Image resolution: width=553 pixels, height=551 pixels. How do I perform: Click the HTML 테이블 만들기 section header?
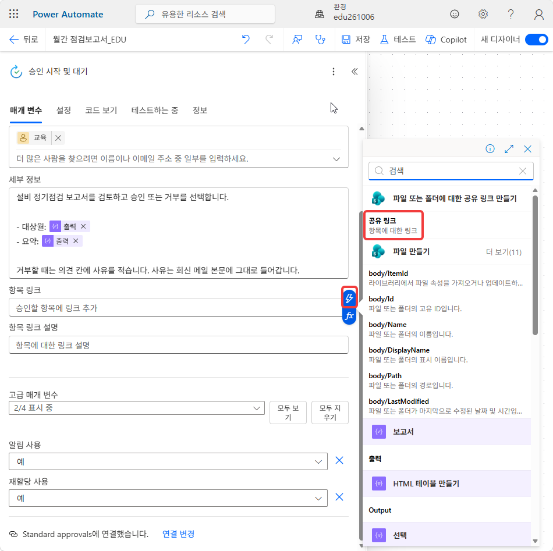click(447, 484)
